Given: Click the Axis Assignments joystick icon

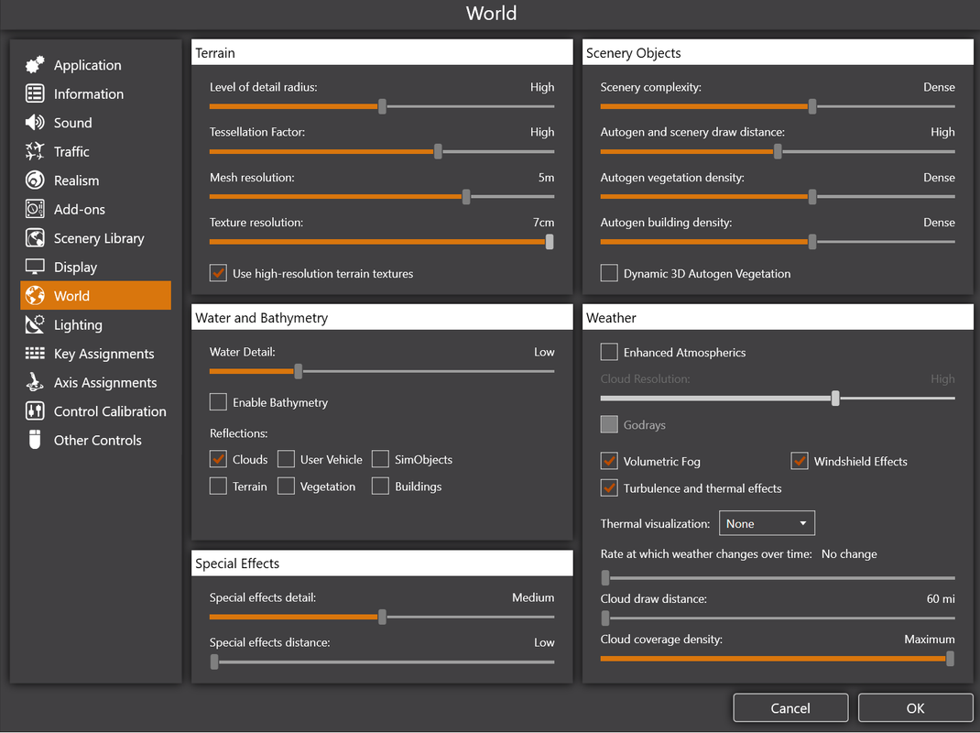Looking at the screenshot, I should (x=35, y=382).
